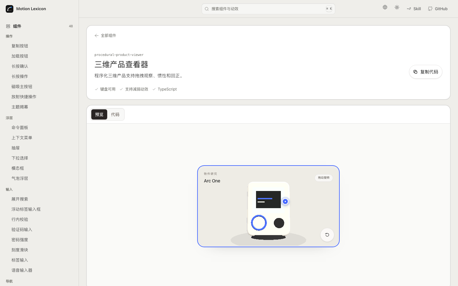The height and width of the screenshot is (286, 458).
Task: Open 浮动标签输入框 in sidebar
Action: click(26, 209)
